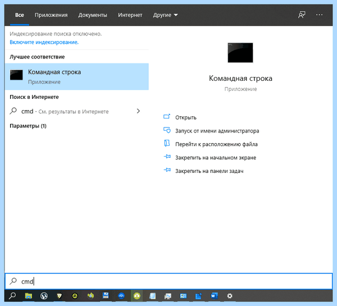
Task: Open the Параметры (1) section
Action: [x=28, y=126]
